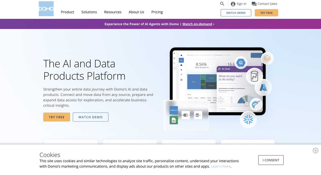Click the filter funnel icon in tablet sidebar

181,70
